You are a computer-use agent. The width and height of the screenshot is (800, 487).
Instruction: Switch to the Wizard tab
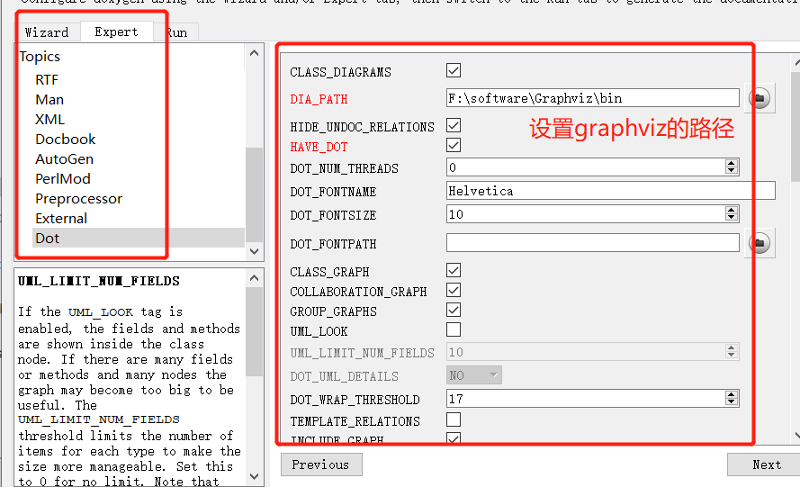(47, 32)
